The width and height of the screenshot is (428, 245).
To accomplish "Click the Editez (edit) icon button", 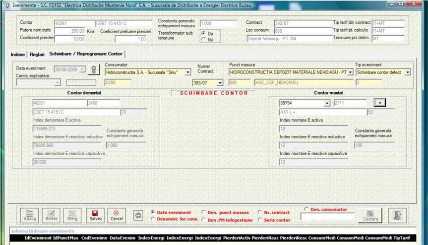I will coord(51,215).
